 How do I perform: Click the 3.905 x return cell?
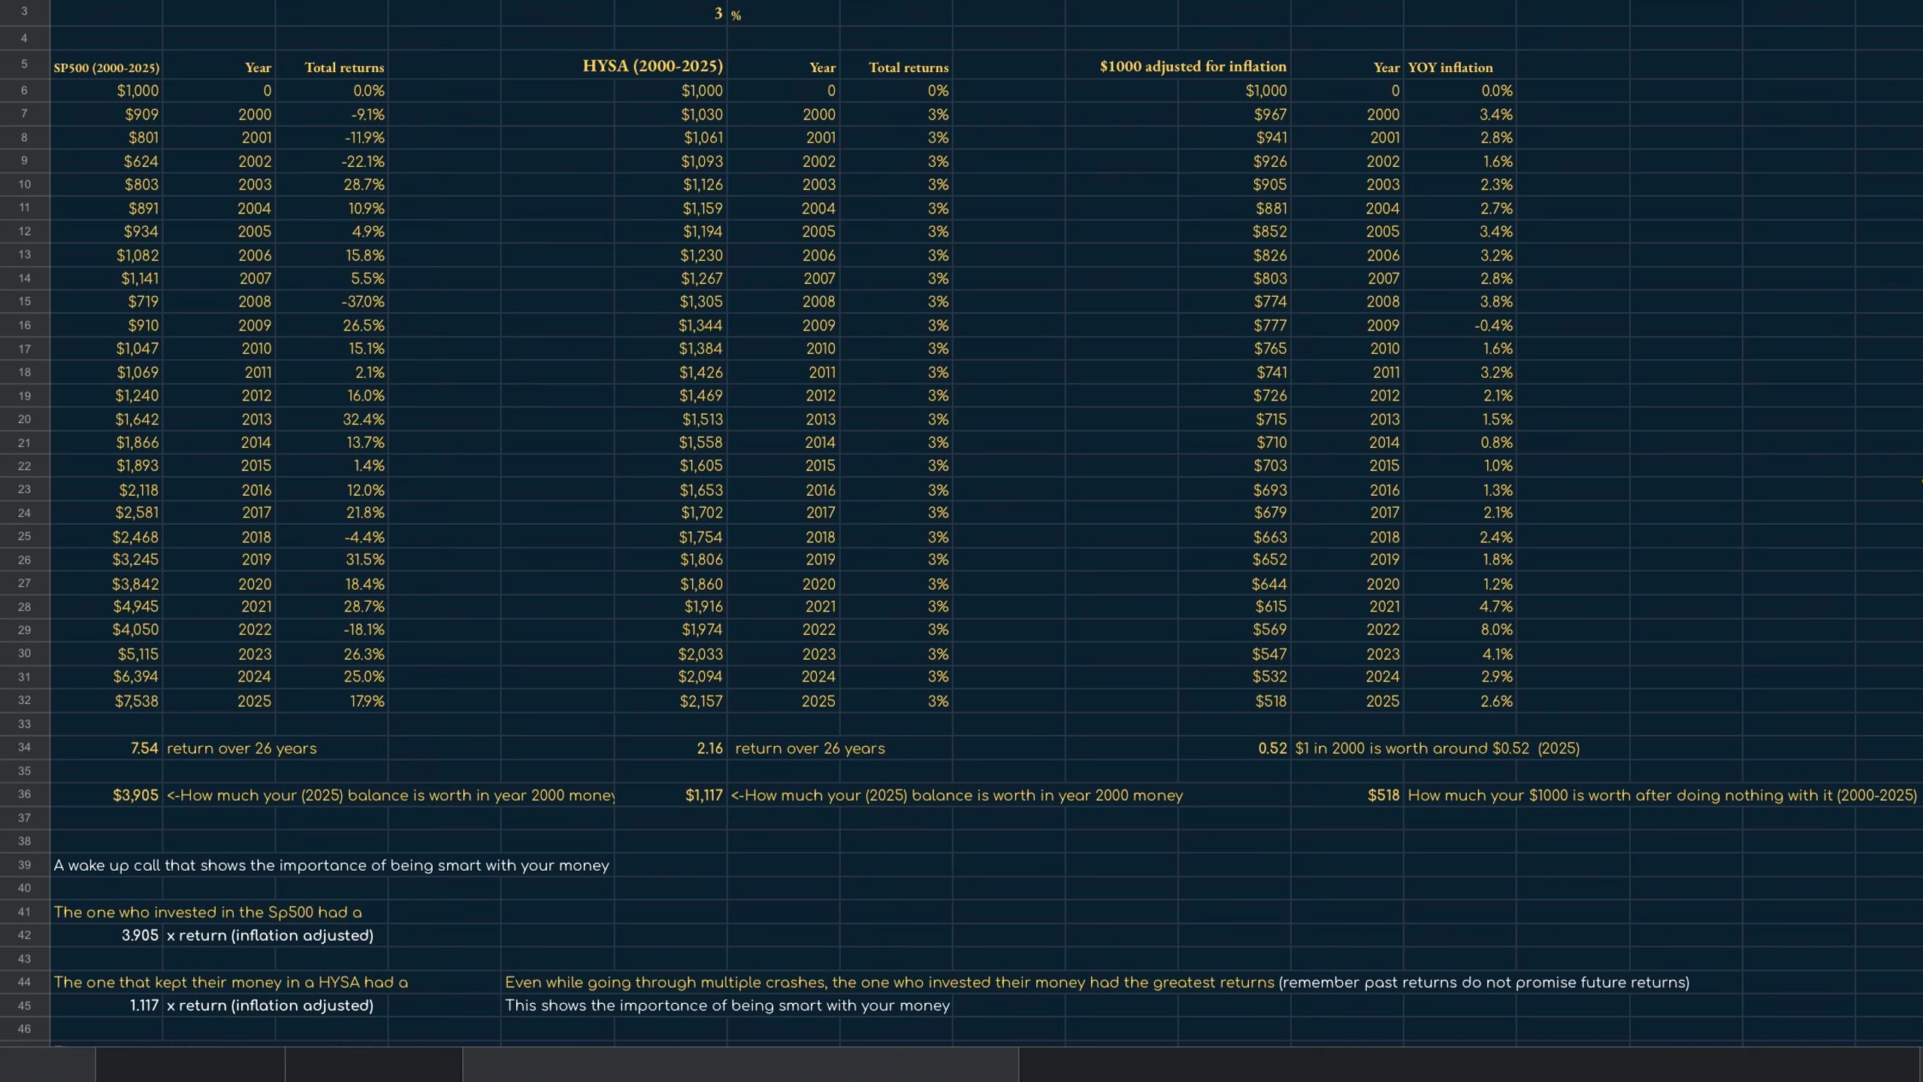click(106, 935)
